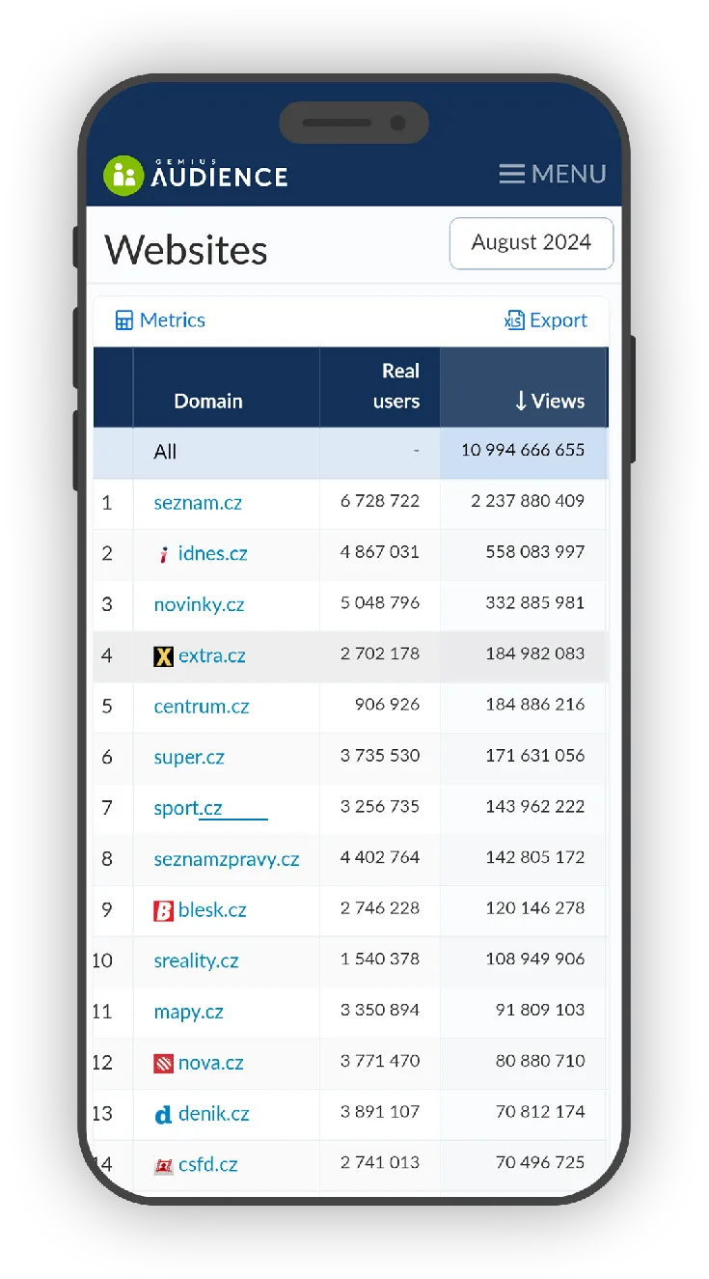Image resolution: width=709 pixels, height=1279 pixels.
Task: Open the August 2024 period selector
Action: [531, 243]
